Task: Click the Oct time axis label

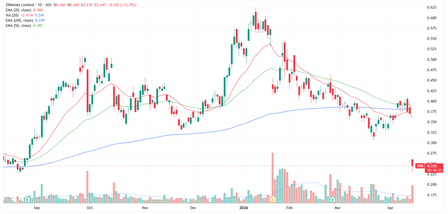Action: tap(90, 208)
